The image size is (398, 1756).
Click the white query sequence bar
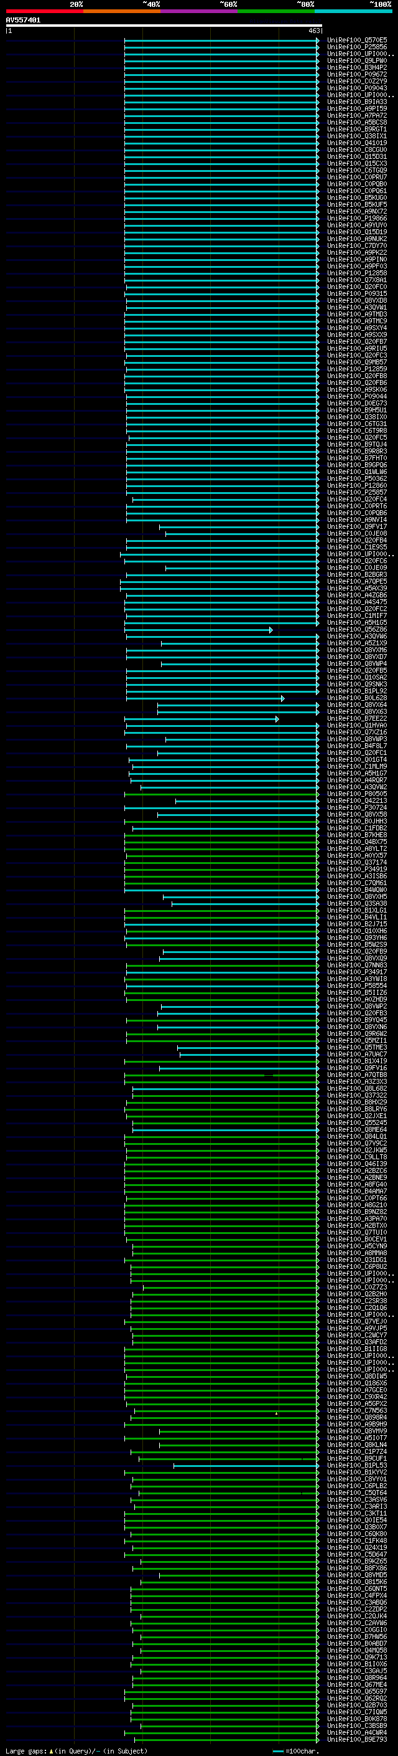tap(164, 25)
